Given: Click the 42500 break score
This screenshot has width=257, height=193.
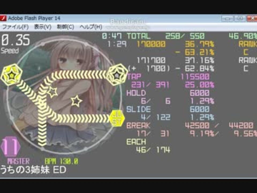Looking at the screenshot, I should [197, 125].
